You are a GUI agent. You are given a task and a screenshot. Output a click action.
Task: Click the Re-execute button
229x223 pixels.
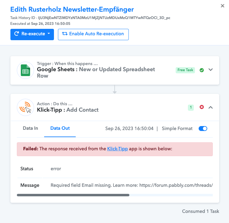(x=32, y=34)
